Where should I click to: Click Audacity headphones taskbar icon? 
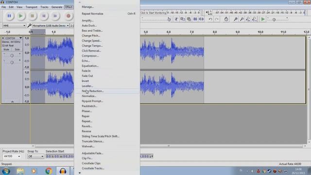[63, 171]
